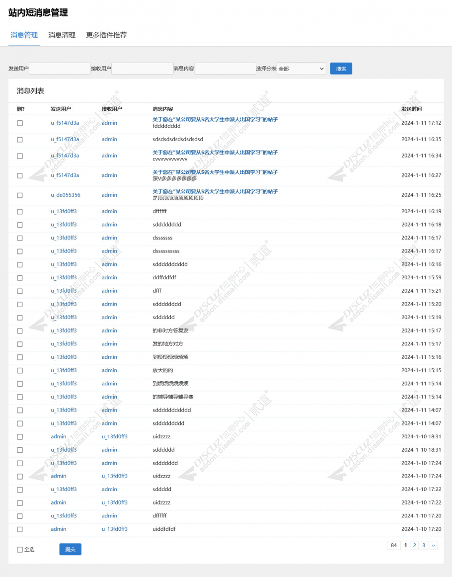Click sender admin in the 1-10 18:31 uidzzzz row

click(x=59, y=436)
